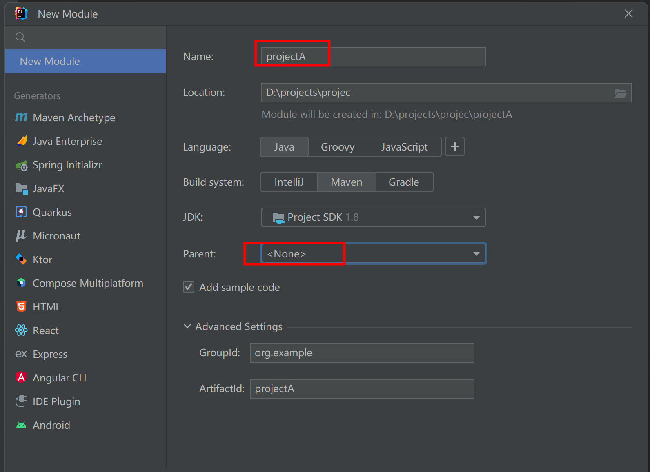Click the generator search field

pyautogui.click(x=85, y=37)
